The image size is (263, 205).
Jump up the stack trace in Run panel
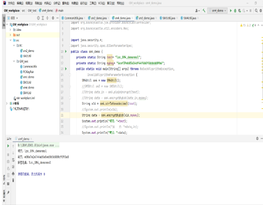(13, 146)
